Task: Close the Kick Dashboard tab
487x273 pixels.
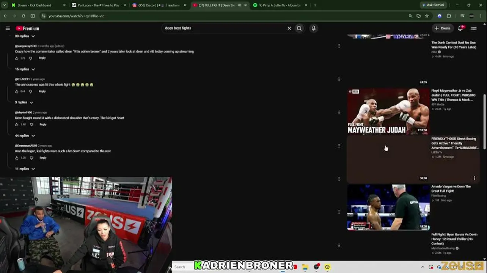Action: (64, 5)
